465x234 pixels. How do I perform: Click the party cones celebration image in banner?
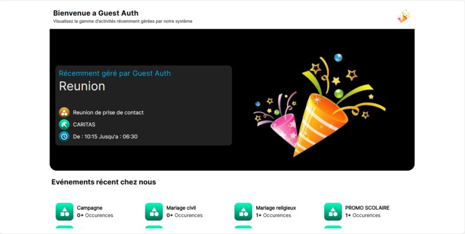320,105
